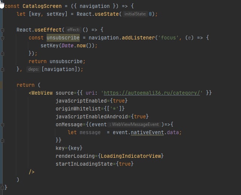Image resolution: width=241 pixels, height=195 pixels.
Task: Click the underlined nativeEvent property
Action: (x=147, y=132)
